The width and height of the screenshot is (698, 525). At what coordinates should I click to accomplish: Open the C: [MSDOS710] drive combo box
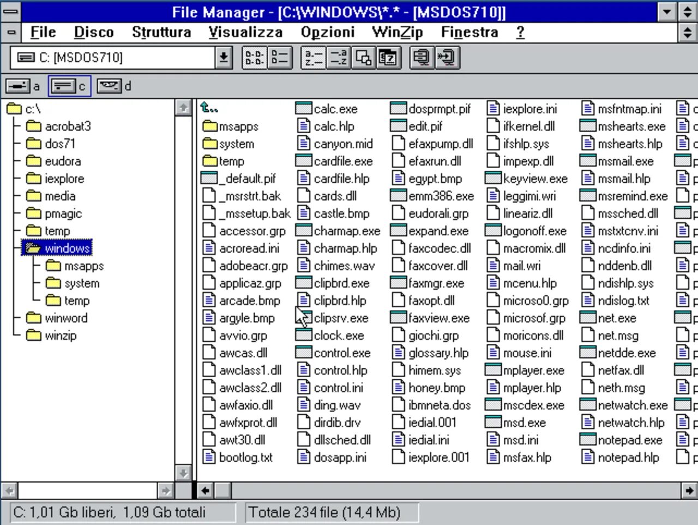(122, 57)
